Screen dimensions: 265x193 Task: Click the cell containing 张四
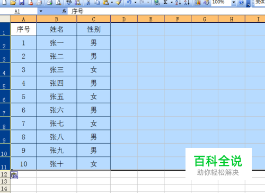coord(57,83)
